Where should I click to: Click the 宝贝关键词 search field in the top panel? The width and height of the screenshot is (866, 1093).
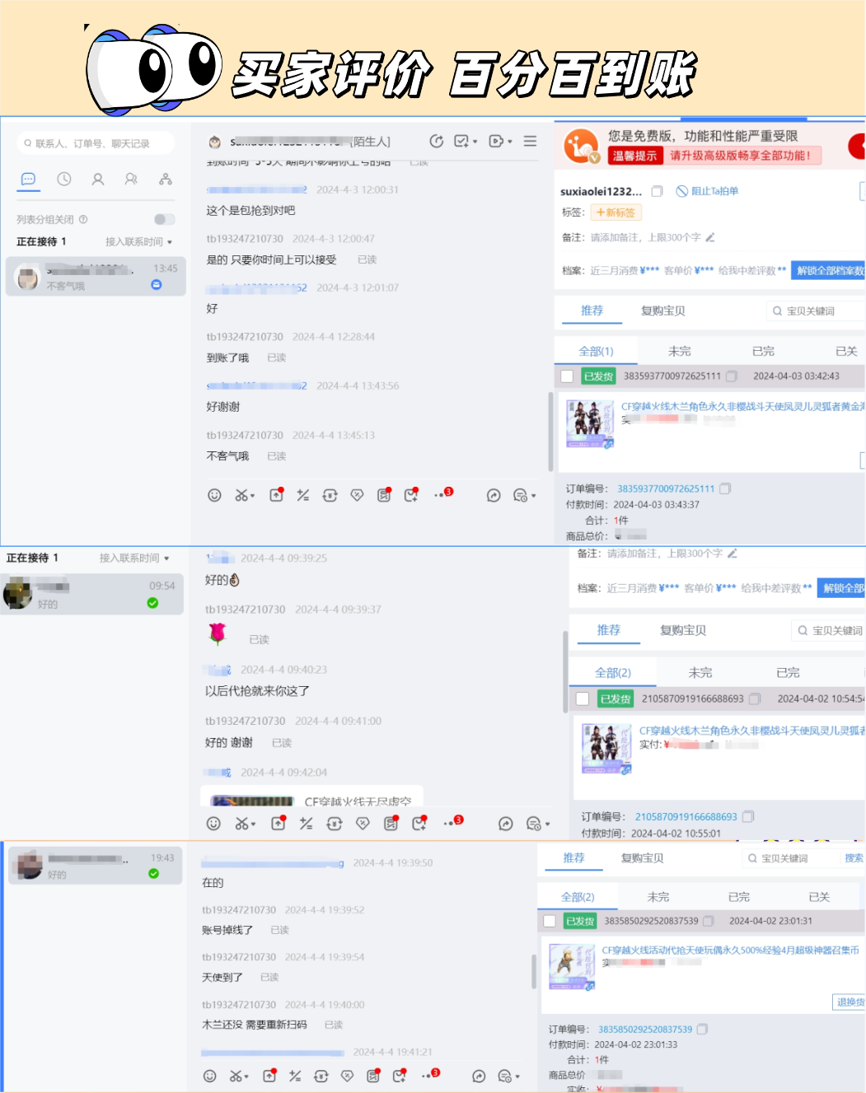816,311
